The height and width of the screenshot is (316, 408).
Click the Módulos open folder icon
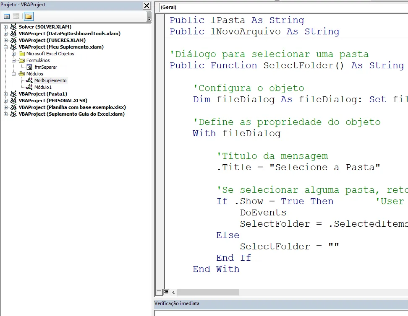click(x=22, y=74)
